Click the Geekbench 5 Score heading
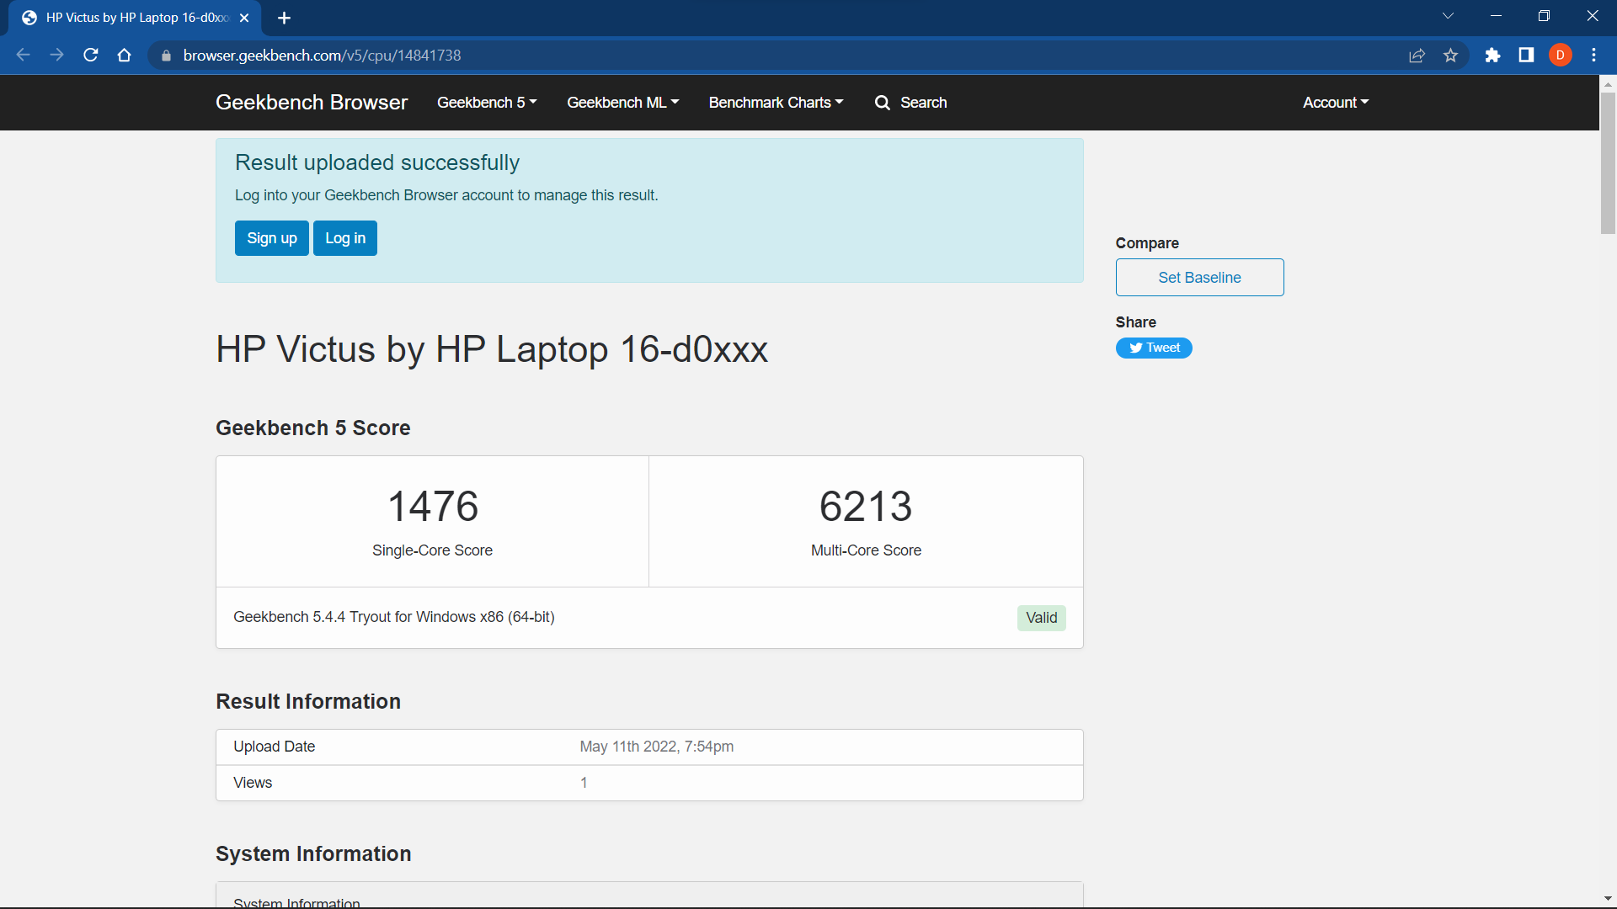Viewport: 1617px width, 909px height. (x=313, y=428)
